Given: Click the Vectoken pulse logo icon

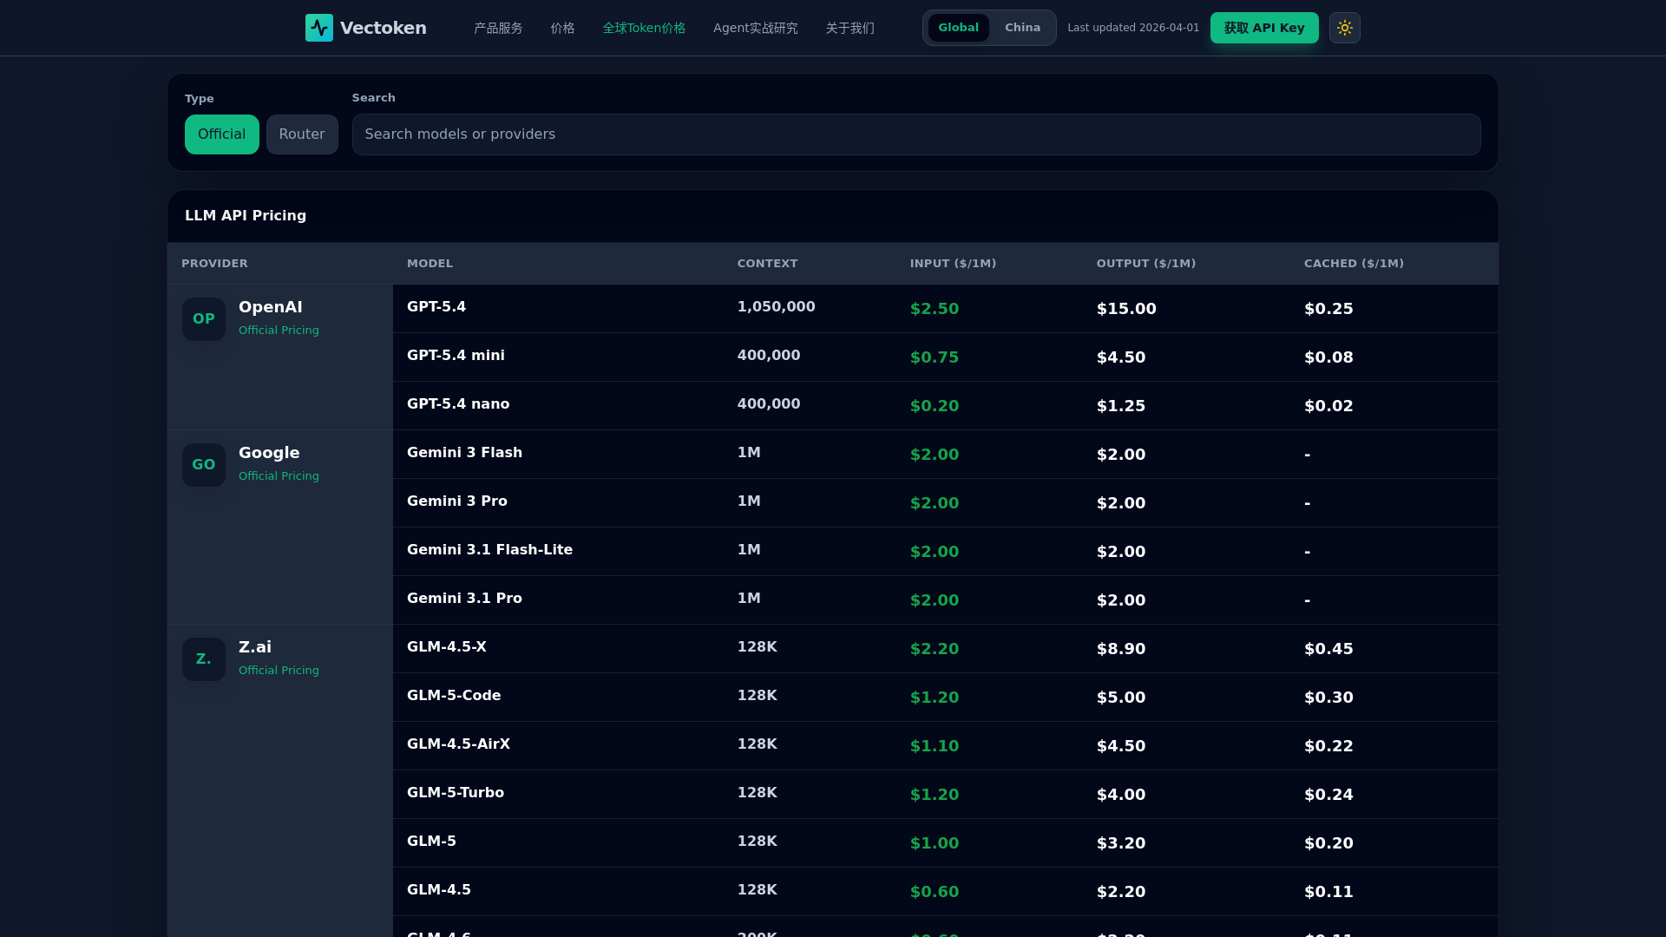Looking at the screenshot, I should coord(319,28).
